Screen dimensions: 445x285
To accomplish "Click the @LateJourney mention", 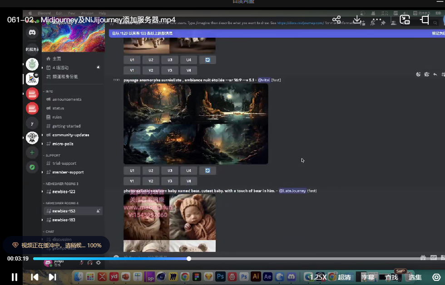I will [292, 191].
